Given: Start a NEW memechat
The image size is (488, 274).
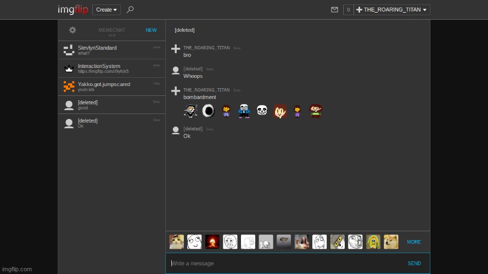Looking at the screenshot, I should coord(151,30).
